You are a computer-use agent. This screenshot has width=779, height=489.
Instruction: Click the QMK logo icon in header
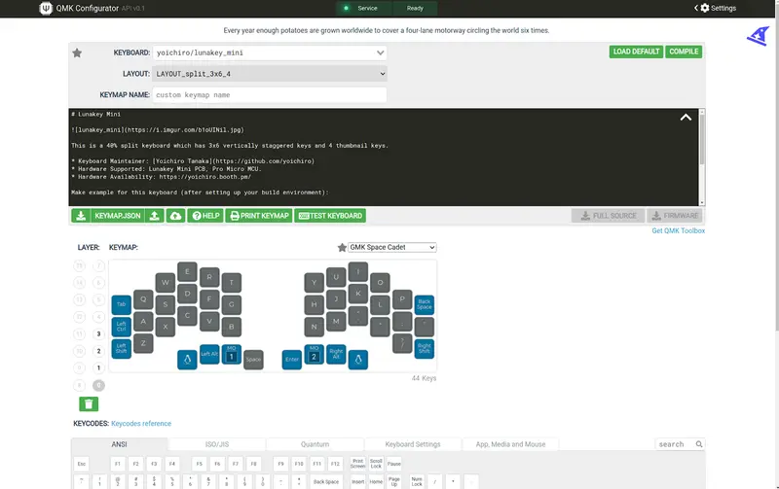tap(46, 8)
